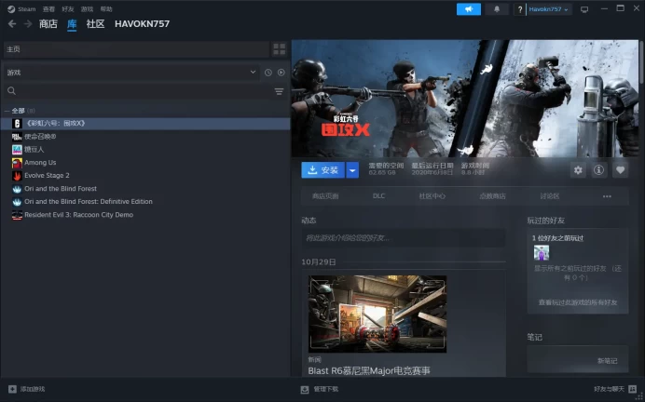Click the Evolve Stage 2 game icon
Image resolution: width=645 pixels, height=402 pixels.
17,176
